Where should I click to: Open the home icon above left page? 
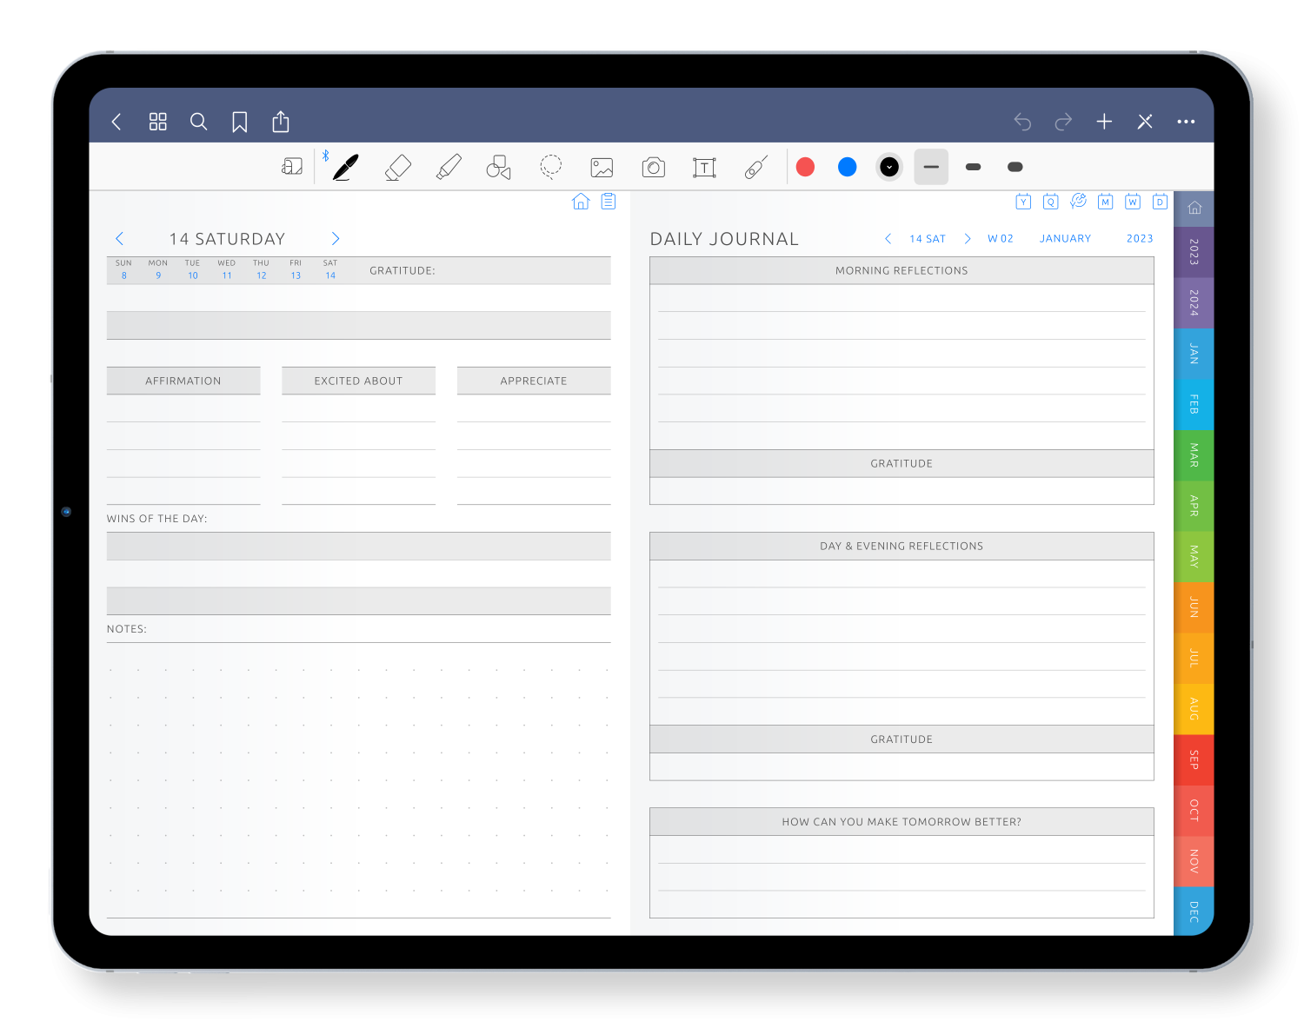[x=581, y=202]
